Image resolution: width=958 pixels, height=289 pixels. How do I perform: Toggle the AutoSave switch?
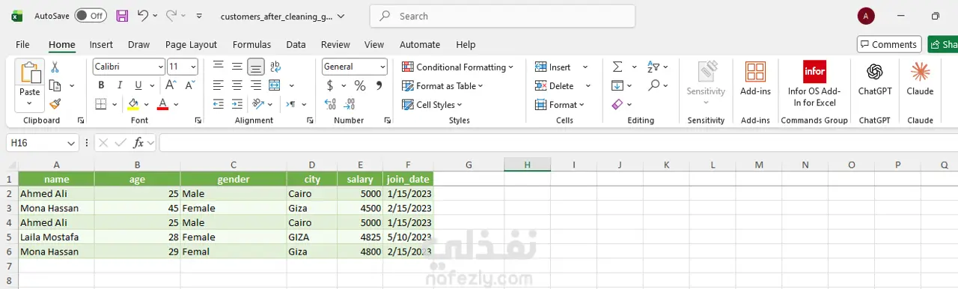91,16
